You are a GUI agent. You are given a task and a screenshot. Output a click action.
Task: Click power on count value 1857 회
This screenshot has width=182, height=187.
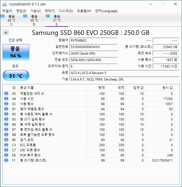(166, 60)
